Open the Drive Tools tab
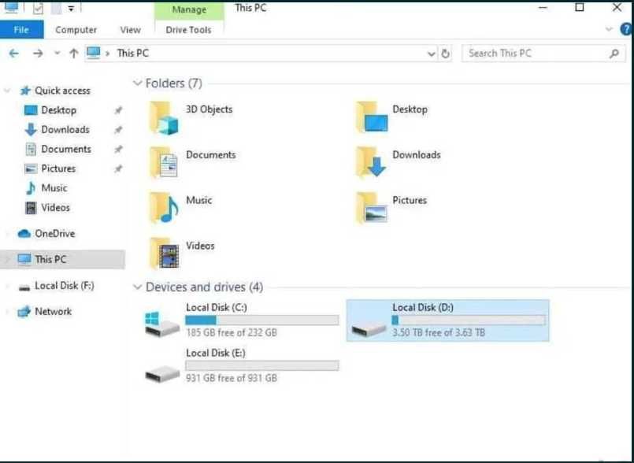 coord(188,30)
